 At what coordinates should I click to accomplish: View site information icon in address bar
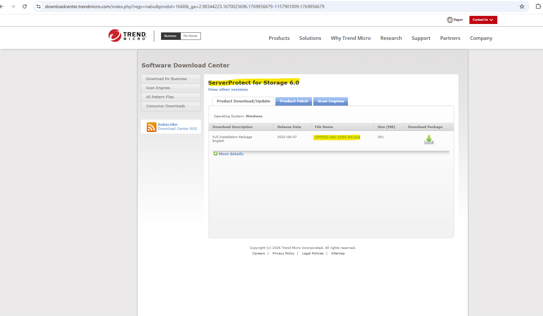[39, 6]
